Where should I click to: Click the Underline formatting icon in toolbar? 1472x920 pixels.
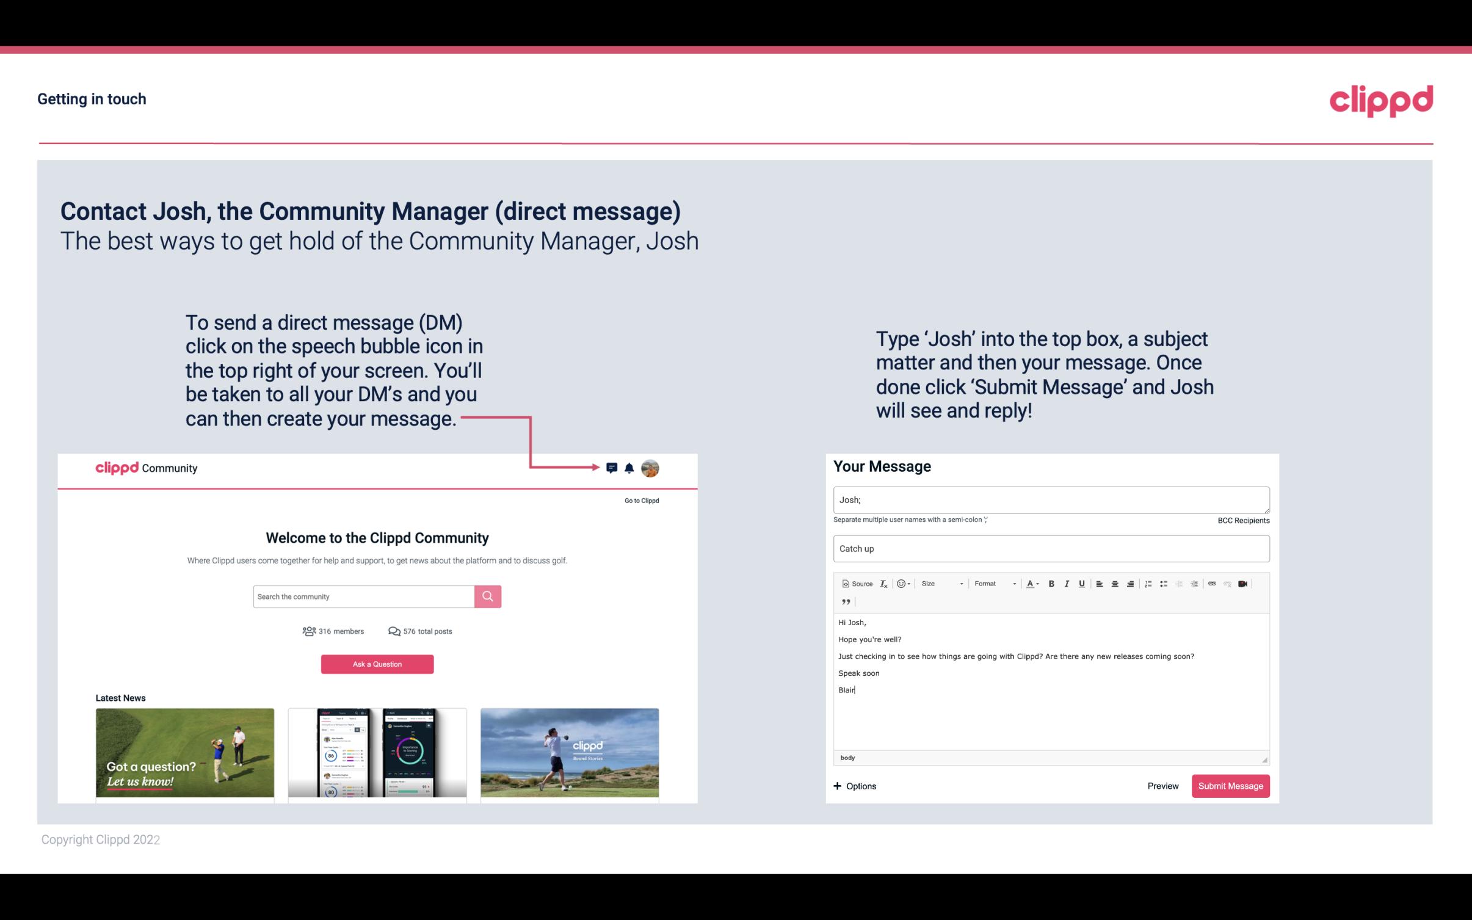pos(1081,583)
